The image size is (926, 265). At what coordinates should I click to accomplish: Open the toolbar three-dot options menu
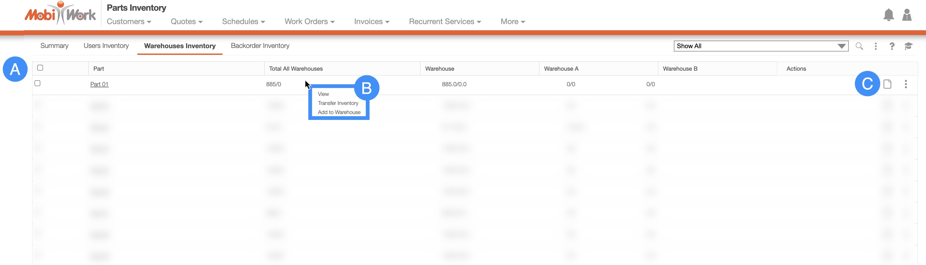(x=876, y=46)
